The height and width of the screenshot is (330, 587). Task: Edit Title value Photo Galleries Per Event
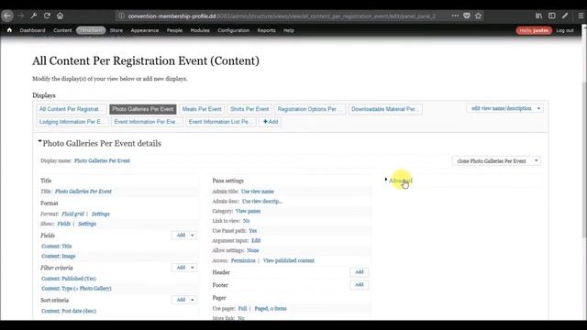click(83, 192)
